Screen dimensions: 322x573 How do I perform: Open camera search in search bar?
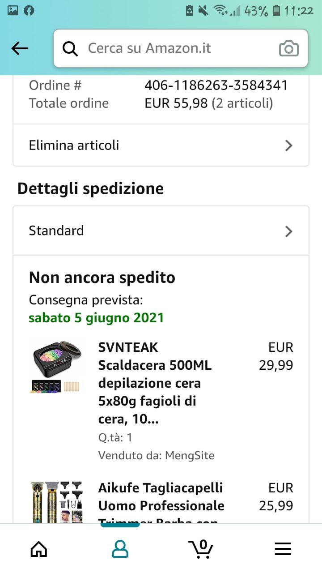pos(288,48)
